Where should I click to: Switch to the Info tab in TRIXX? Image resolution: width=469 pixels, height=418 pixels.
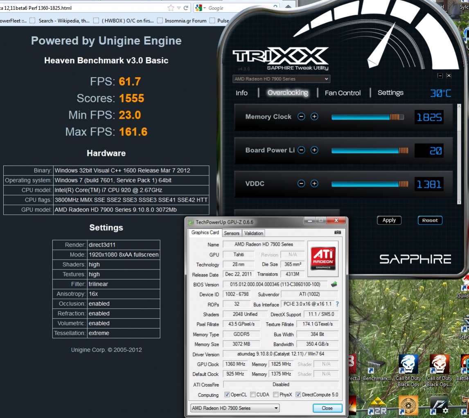tap(241, 93)
